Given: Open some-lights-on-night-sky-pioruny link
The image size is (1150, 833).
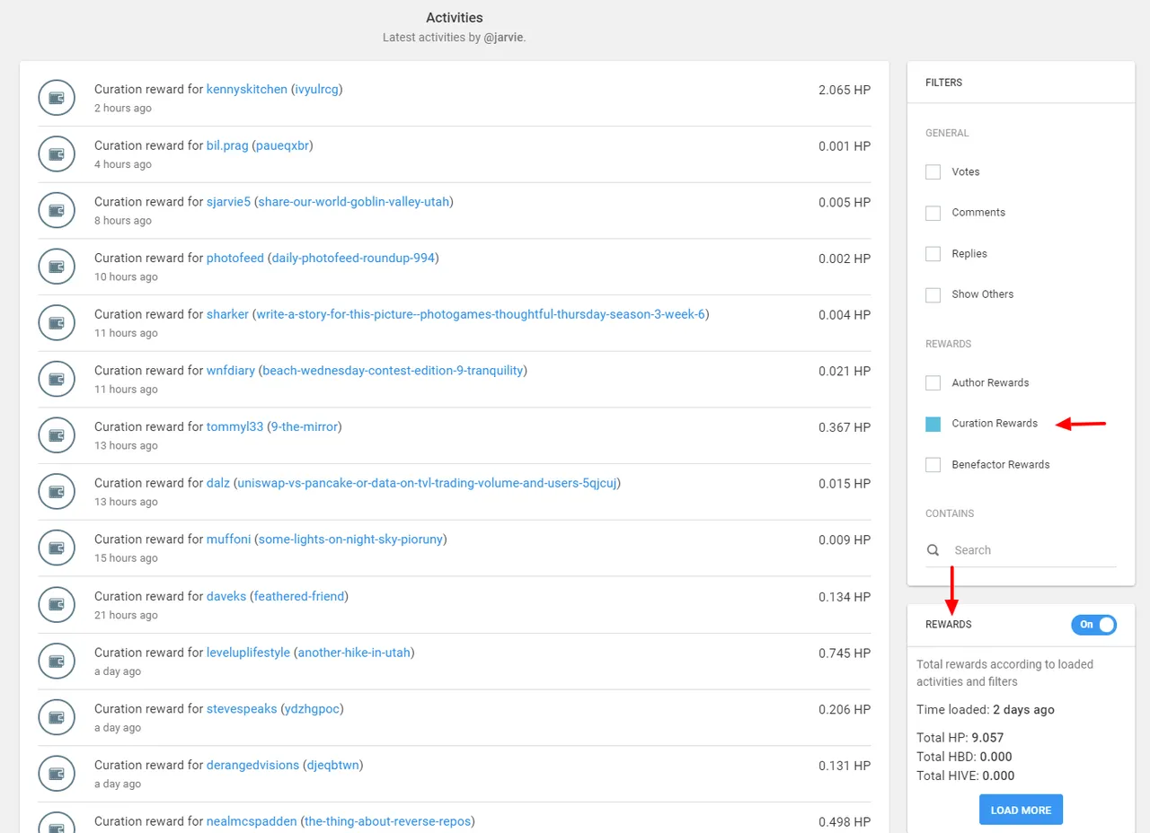Looking at the screenshot, I should (x=350, y=539).
